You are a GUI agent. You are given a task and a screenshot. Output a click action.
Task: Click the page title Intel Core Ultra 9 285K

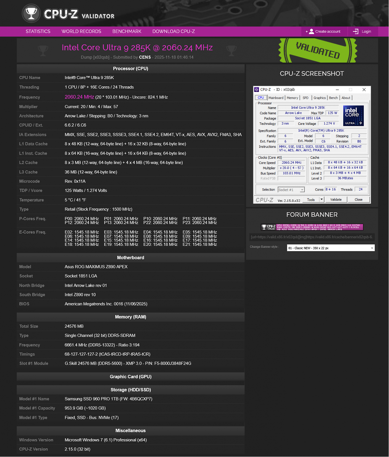(x=137, y=47)
